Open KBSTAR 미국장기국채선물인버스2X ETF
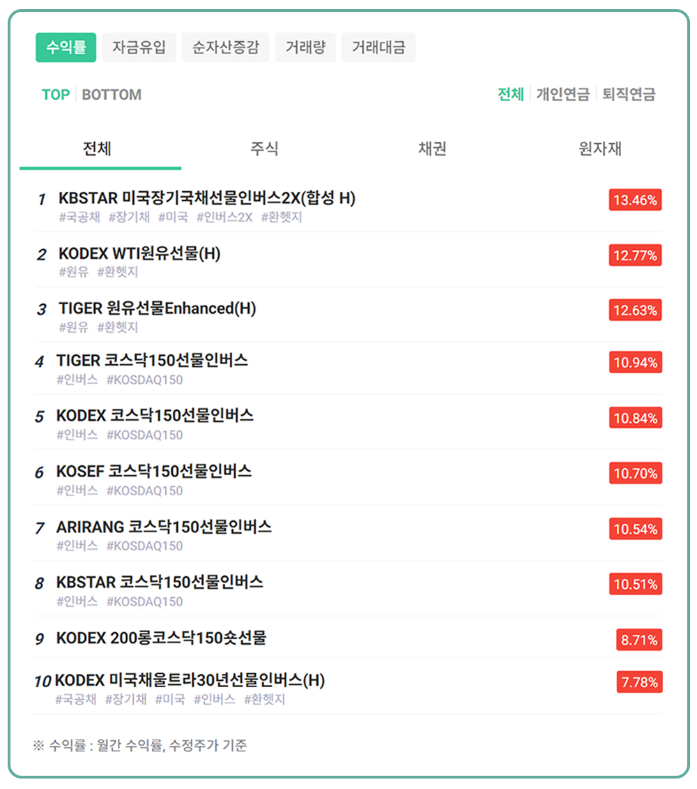The height and width of the screenshot is (789, 697). click(x=207, y=199)
